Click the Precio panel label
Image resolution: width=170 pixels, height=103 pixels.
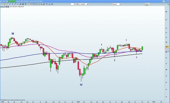[x=2, y=7]
